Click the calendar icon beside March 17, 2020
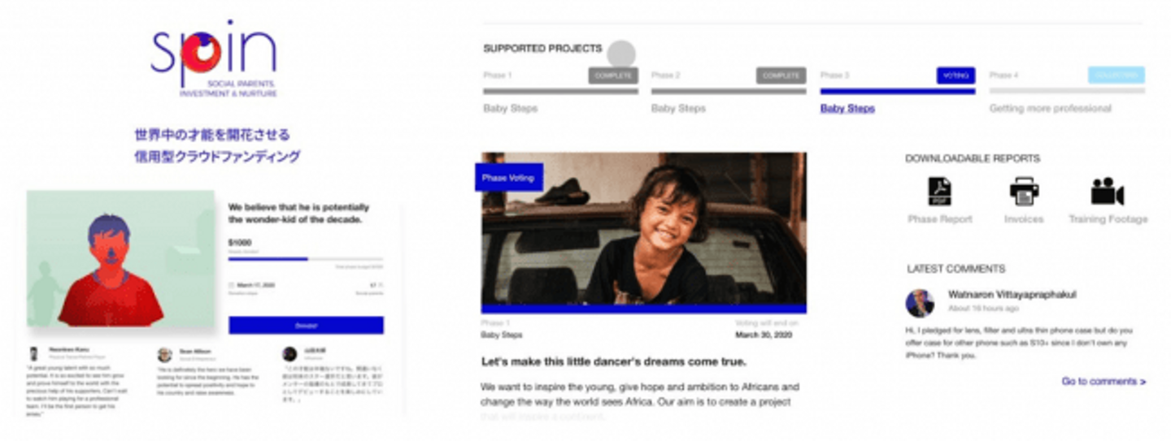Viewport: 1171px width, 441px height. coord(232,285)
